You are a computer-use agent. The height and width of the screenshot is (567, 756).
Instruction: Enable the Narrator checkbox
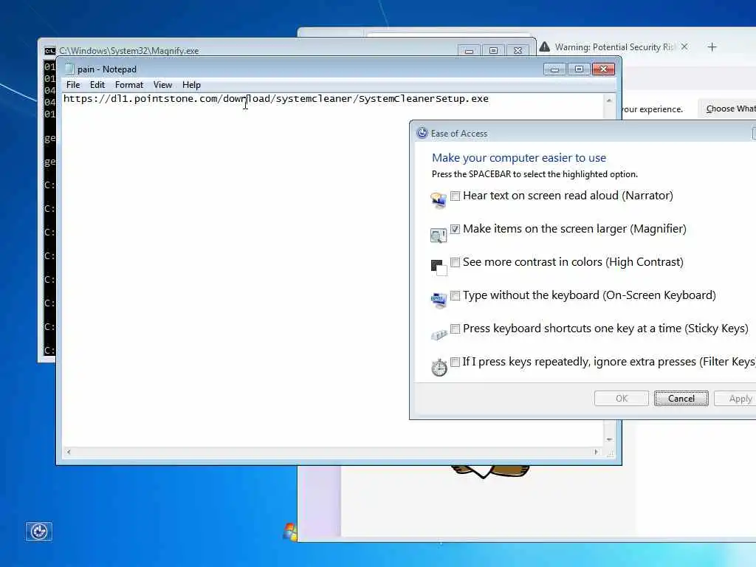pos(455,196)
